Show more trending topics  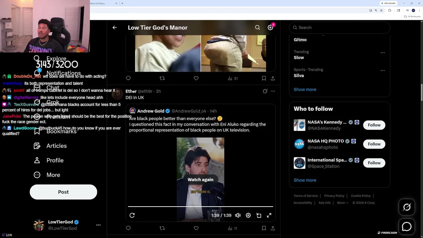(x=305, y=89)
